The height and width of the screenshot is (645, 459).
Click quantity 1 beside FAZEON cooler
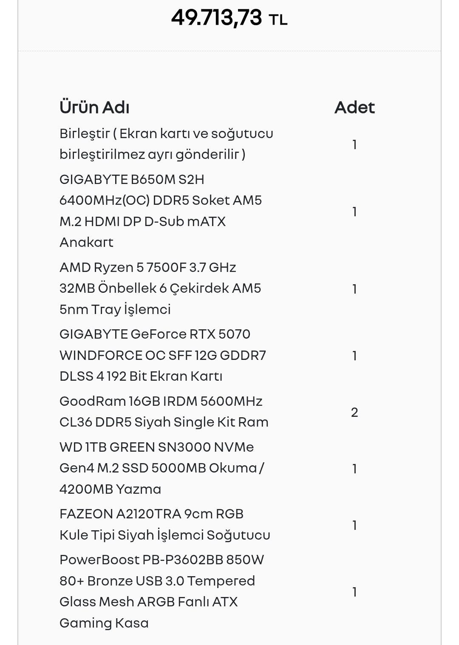[x=354, y=525]
